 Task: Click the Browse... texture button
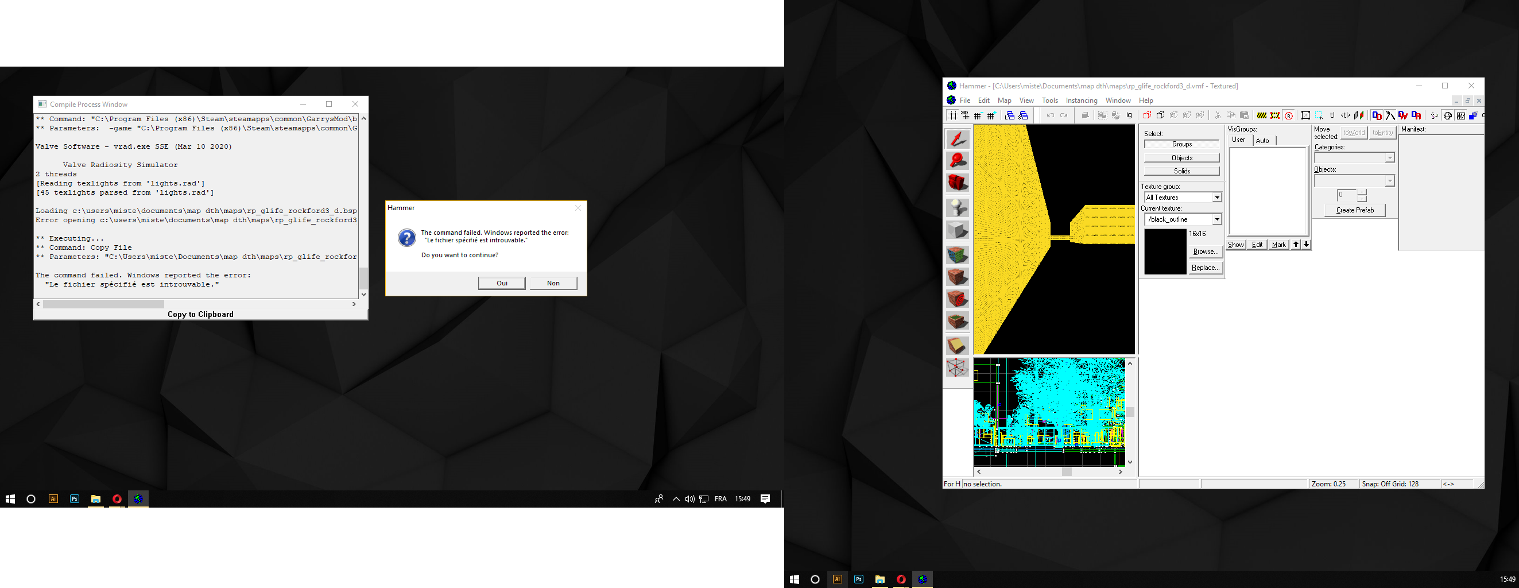tap(1206, 252)
